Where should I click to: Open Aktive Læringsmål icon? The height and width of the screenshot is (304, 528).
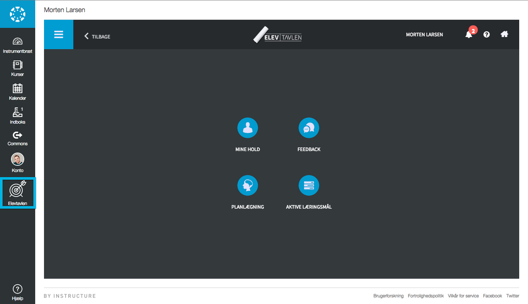pos(309,186)
